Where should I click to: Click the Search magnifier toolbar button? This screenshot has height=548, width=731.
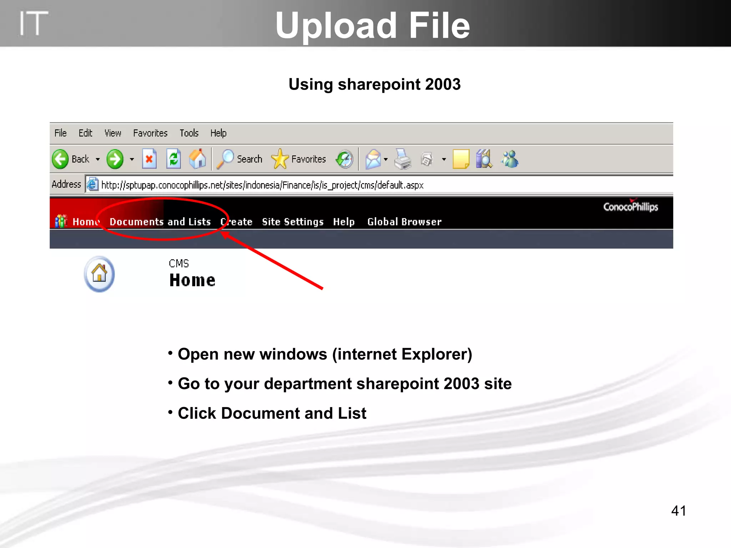pos(240,159)
